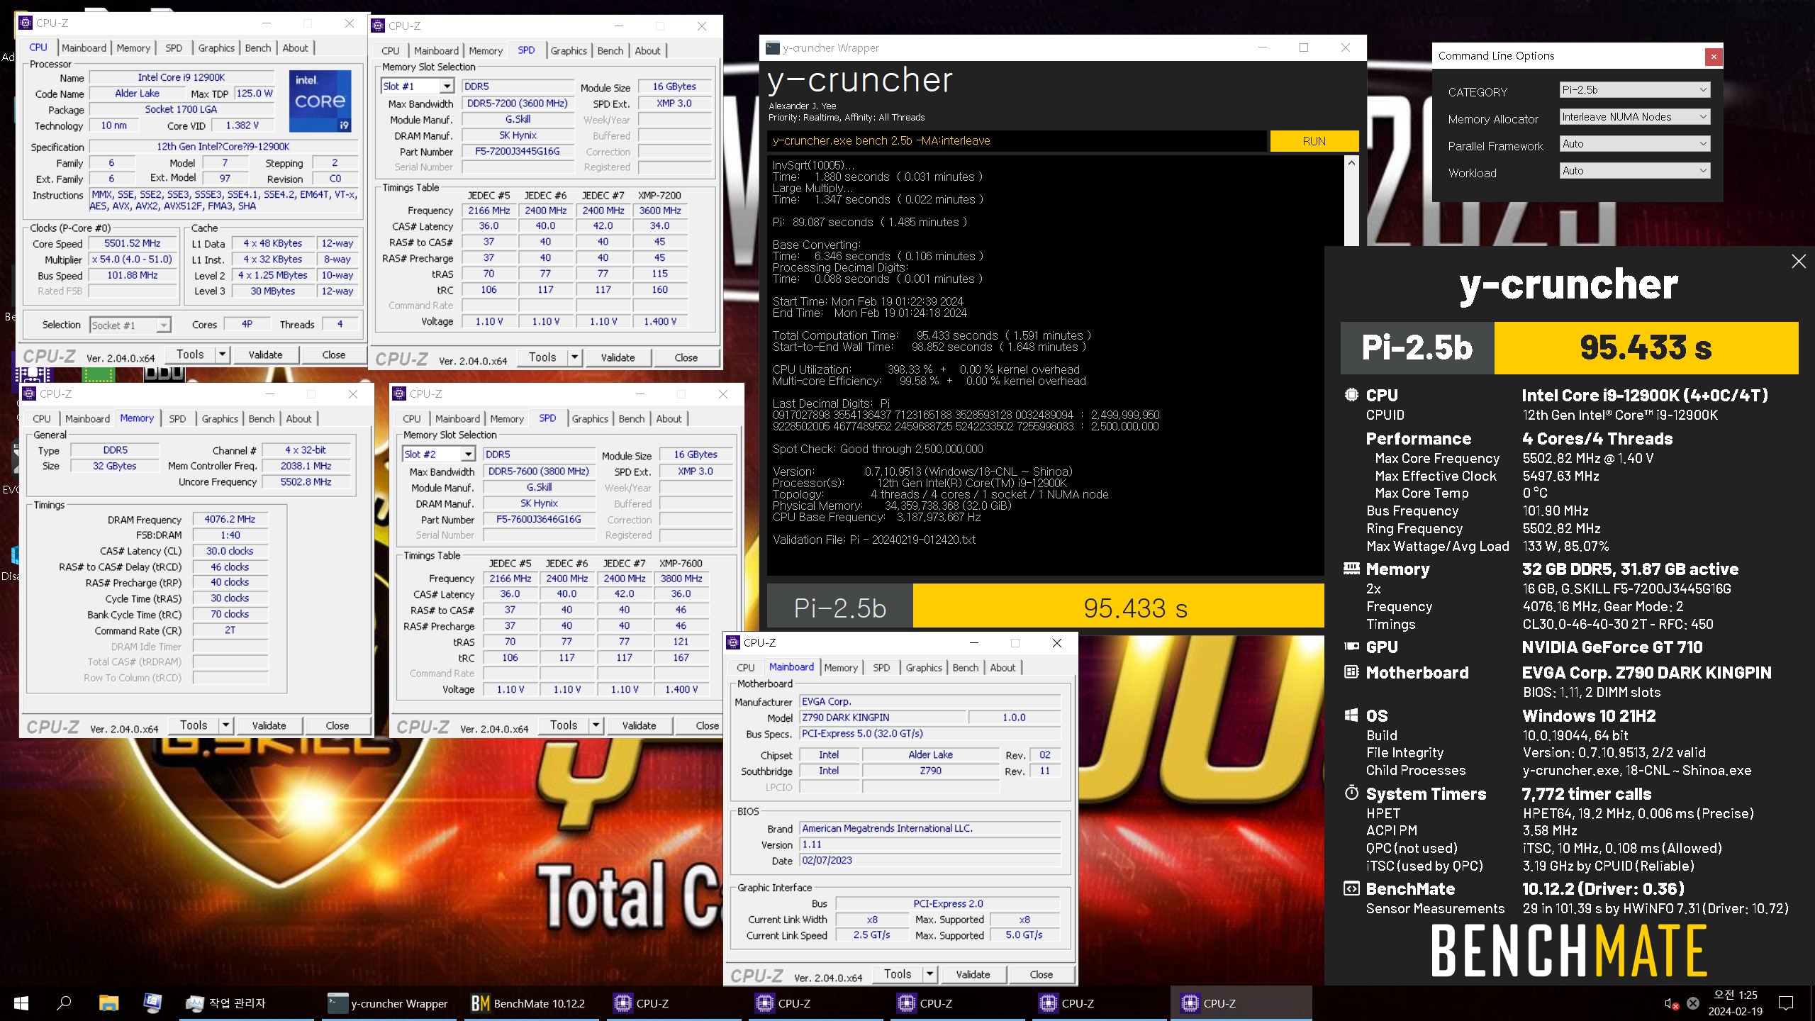
Task: Click the BIOS Date 02/07/2023 field
Action: (930, 860)
